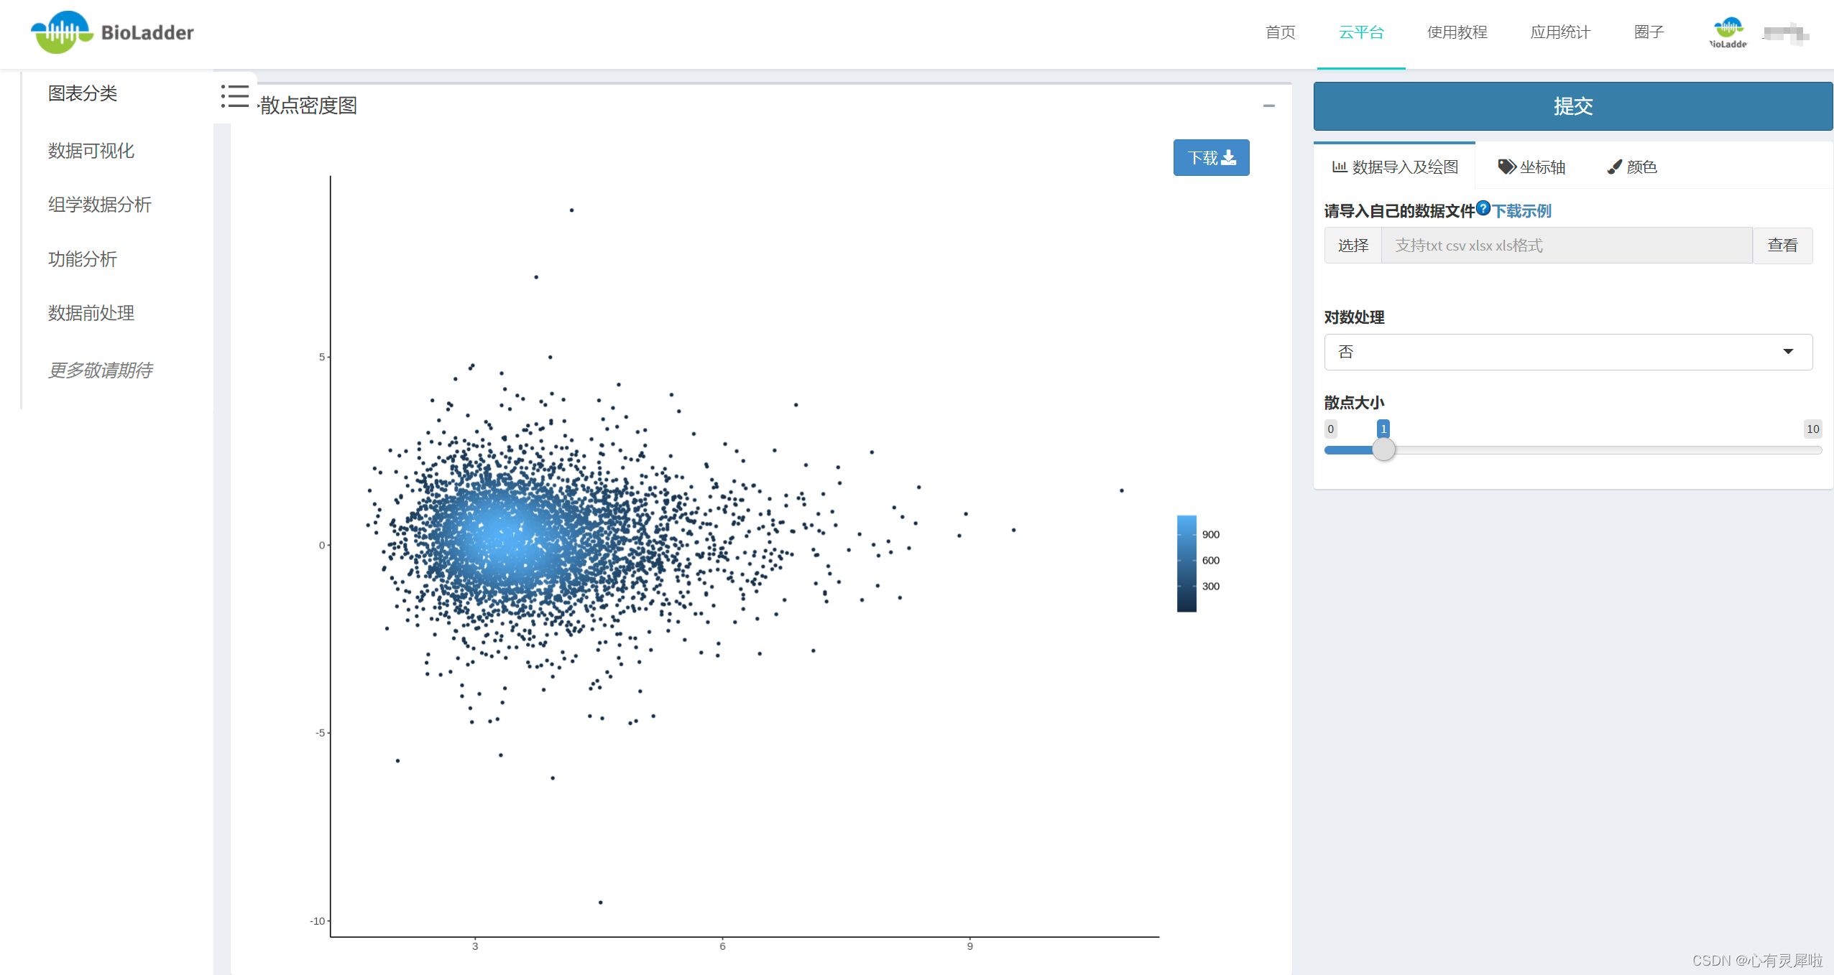Click the 查看 view button
The height and width of the screenshot is (975, 1834).
(x=1783, y=246)
